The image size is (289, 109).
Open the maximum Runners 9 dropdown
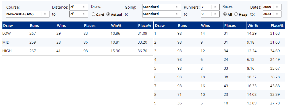point(210,14)
